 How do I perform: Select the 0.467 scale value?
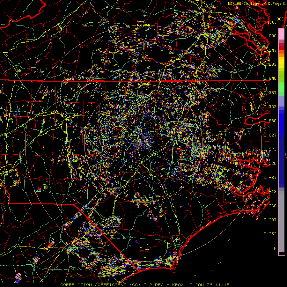(x=270, y=178)
